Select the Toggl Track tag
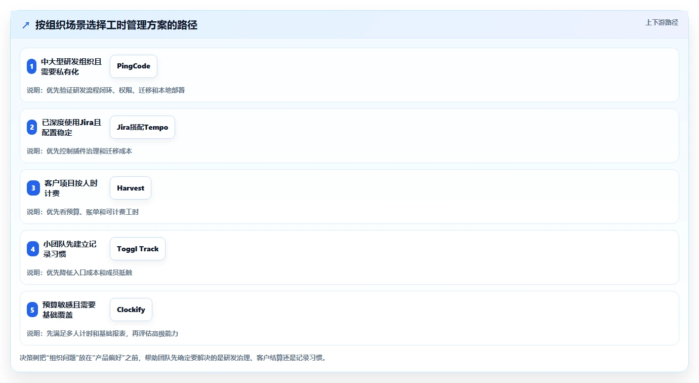This screenshot has width=699, height=383. (x=138, y=249)
